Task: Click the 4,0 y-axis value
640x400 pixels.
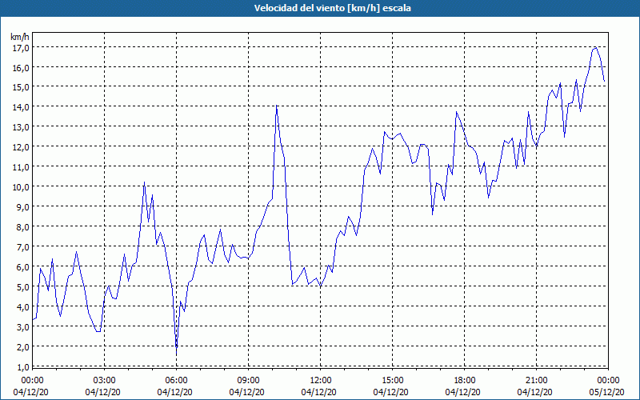Action: pyautogui.click(x=22, y=307)
